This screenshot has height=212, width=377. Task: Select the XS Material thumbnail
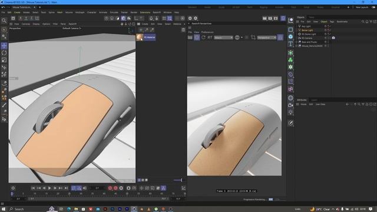140,37
